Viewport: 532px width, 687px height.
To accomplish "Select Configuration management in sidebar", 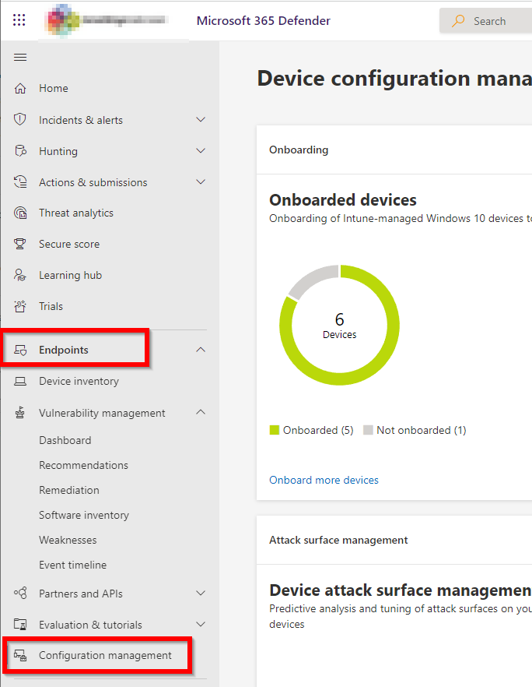I will point(106,656).
